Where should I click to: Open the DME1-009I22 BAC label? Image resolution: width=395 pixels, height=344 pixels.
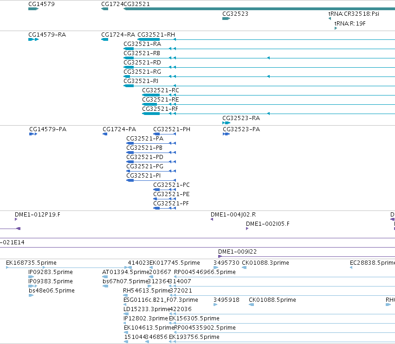pyautogui.click(x=237, y=251)
